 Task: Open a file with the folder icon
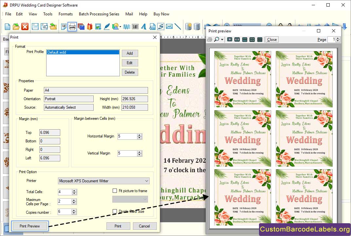click(16, 27)
